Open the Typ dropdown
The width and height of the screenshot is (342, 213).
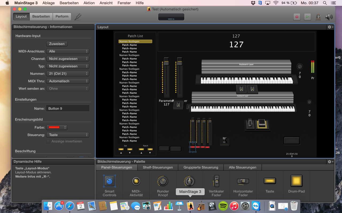[68, 66]
